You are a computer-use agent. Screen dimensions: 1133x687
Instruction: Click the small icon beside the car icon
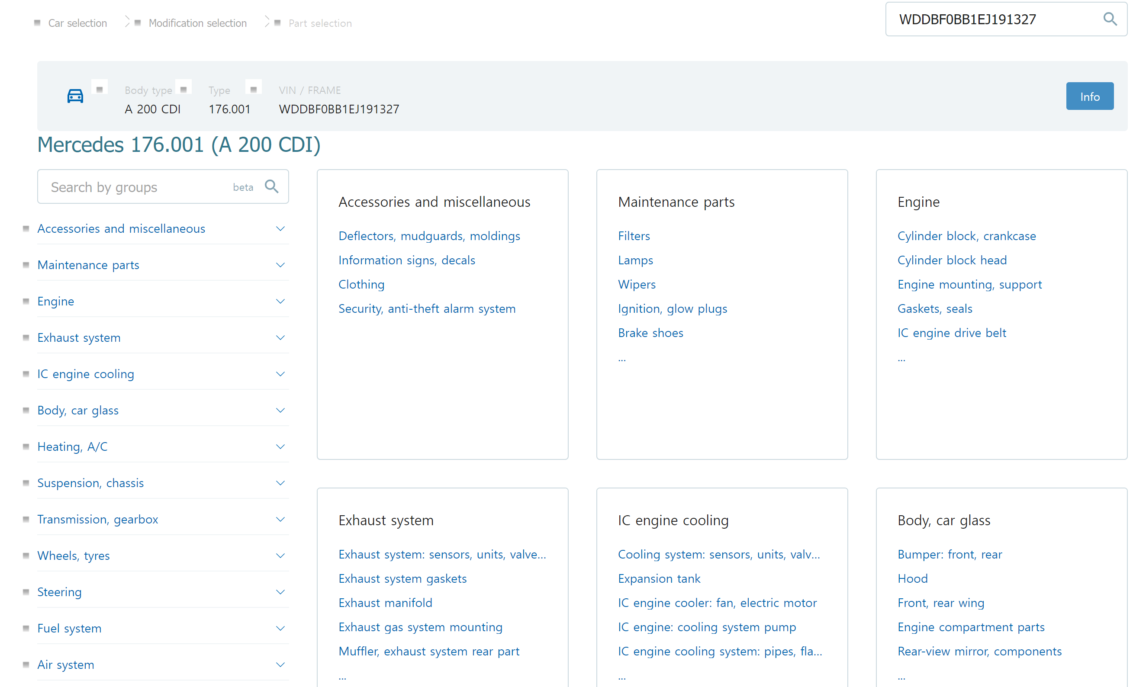coord(100,89)
